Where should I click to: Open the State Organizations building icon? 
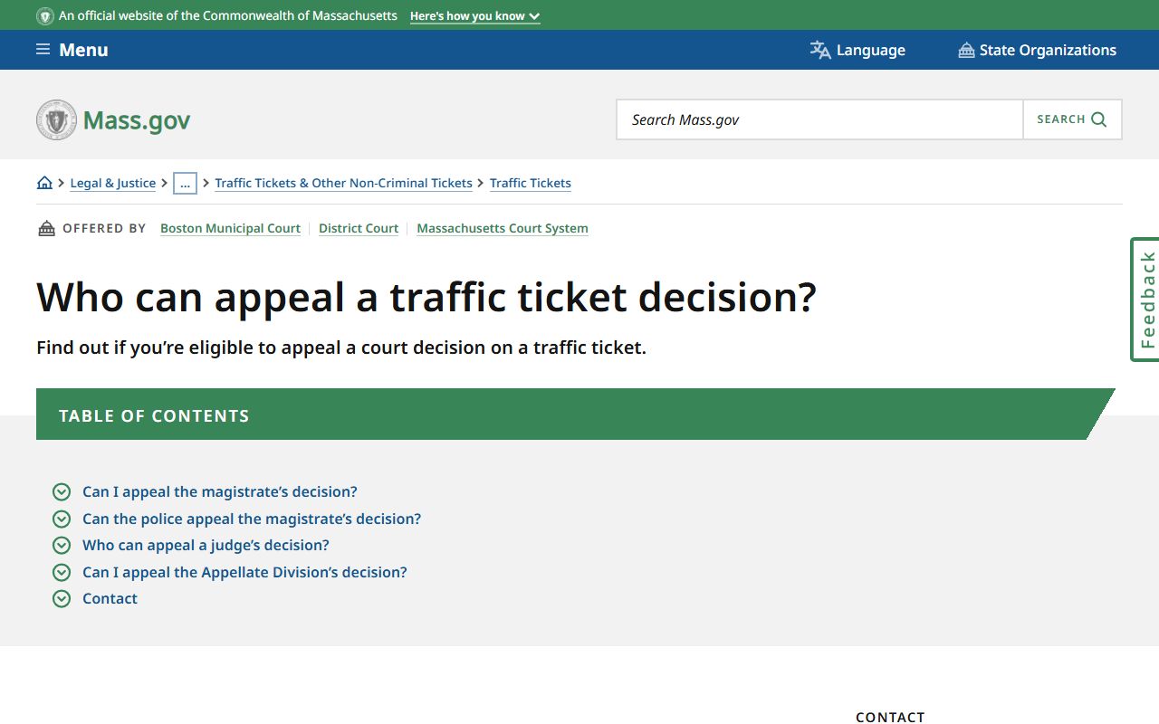pos(966,50)
